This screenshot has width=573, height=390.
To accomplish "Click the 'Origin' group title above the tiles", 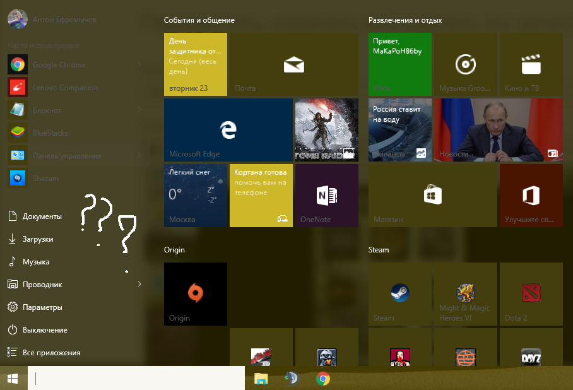I will click(x=174, y=250).
